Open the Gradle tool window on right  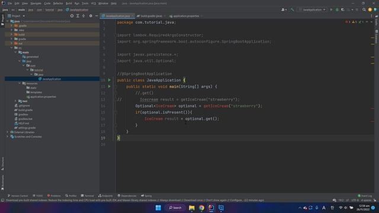(x=377, y=21)
